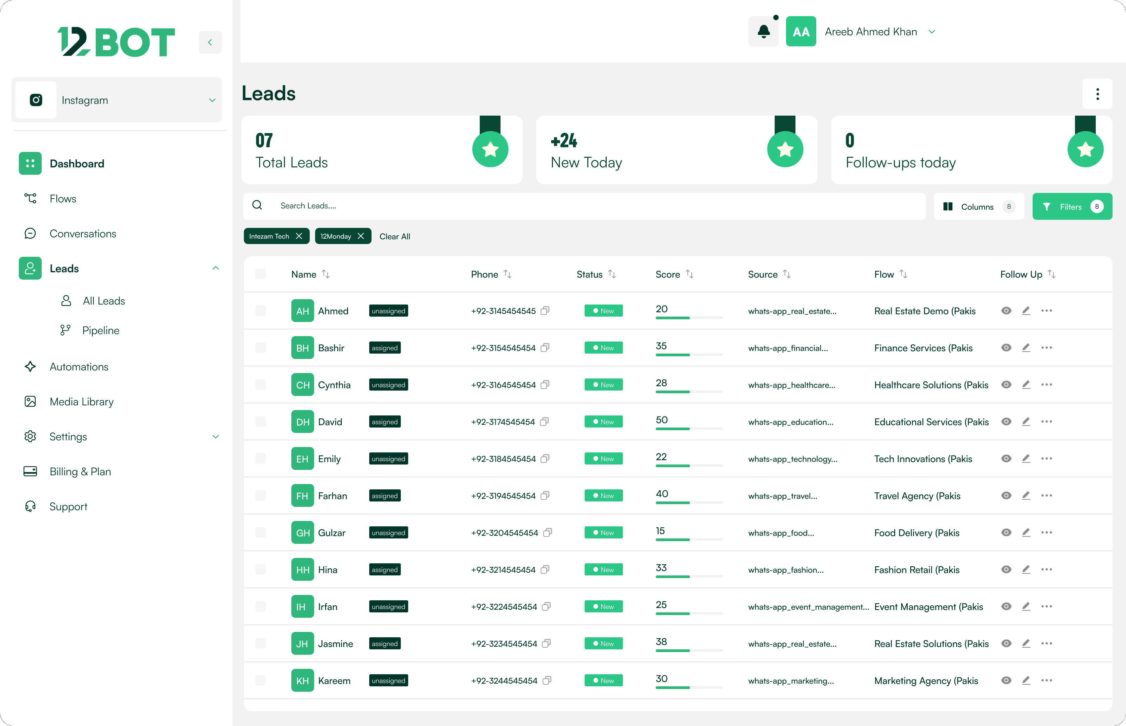Edit the Emily lead with pencil icon
This screenshot has width=1126, height=726.
(1026, 459)
